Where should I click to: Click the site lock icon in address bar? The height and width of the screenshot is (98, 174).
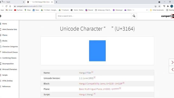15,6
